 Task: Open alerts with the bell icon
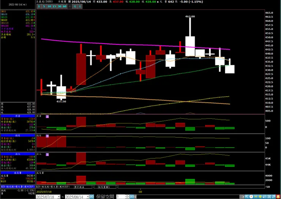(x=278, y=197)
